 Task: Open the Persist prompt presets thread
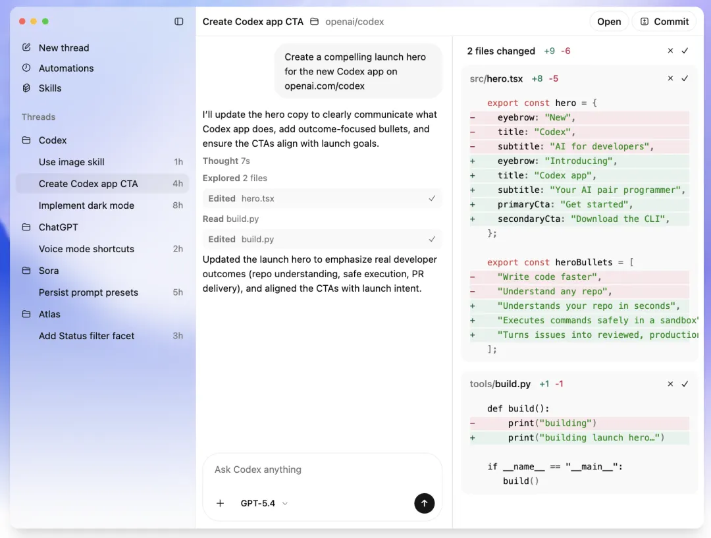tap(102, 292)
